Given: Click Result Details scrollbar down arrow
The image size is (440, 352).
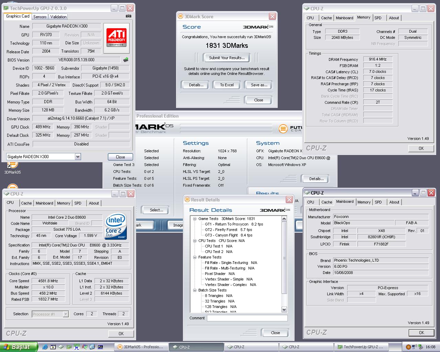Looking at the screenshot, I should point(284,309).
